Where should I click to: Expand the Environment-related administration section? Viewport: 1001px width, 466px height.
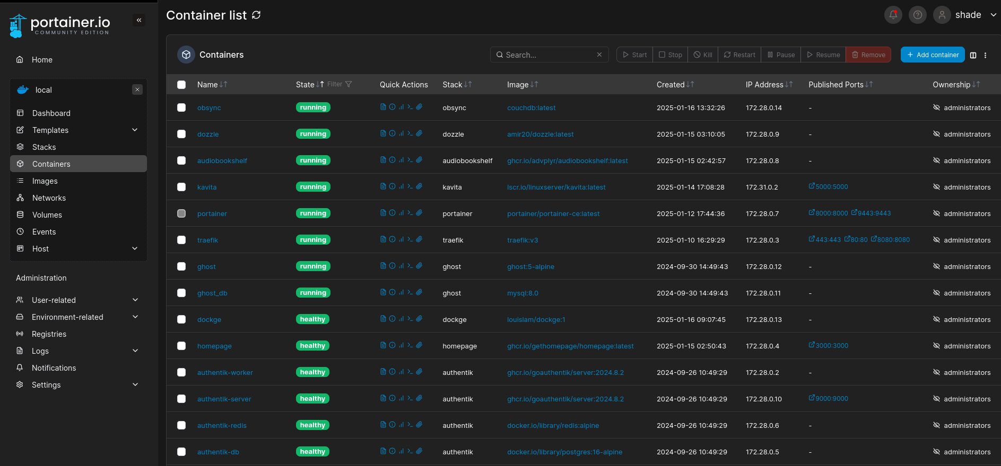coord(79,317)
